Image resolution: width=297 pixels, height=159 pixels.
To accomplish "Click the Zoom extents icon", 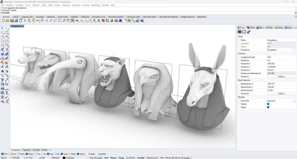I will click(x=59, y=21).
